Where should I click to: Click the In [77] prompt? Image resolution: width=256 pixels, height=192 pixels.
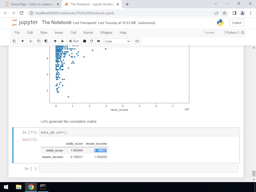coord(30,132)
